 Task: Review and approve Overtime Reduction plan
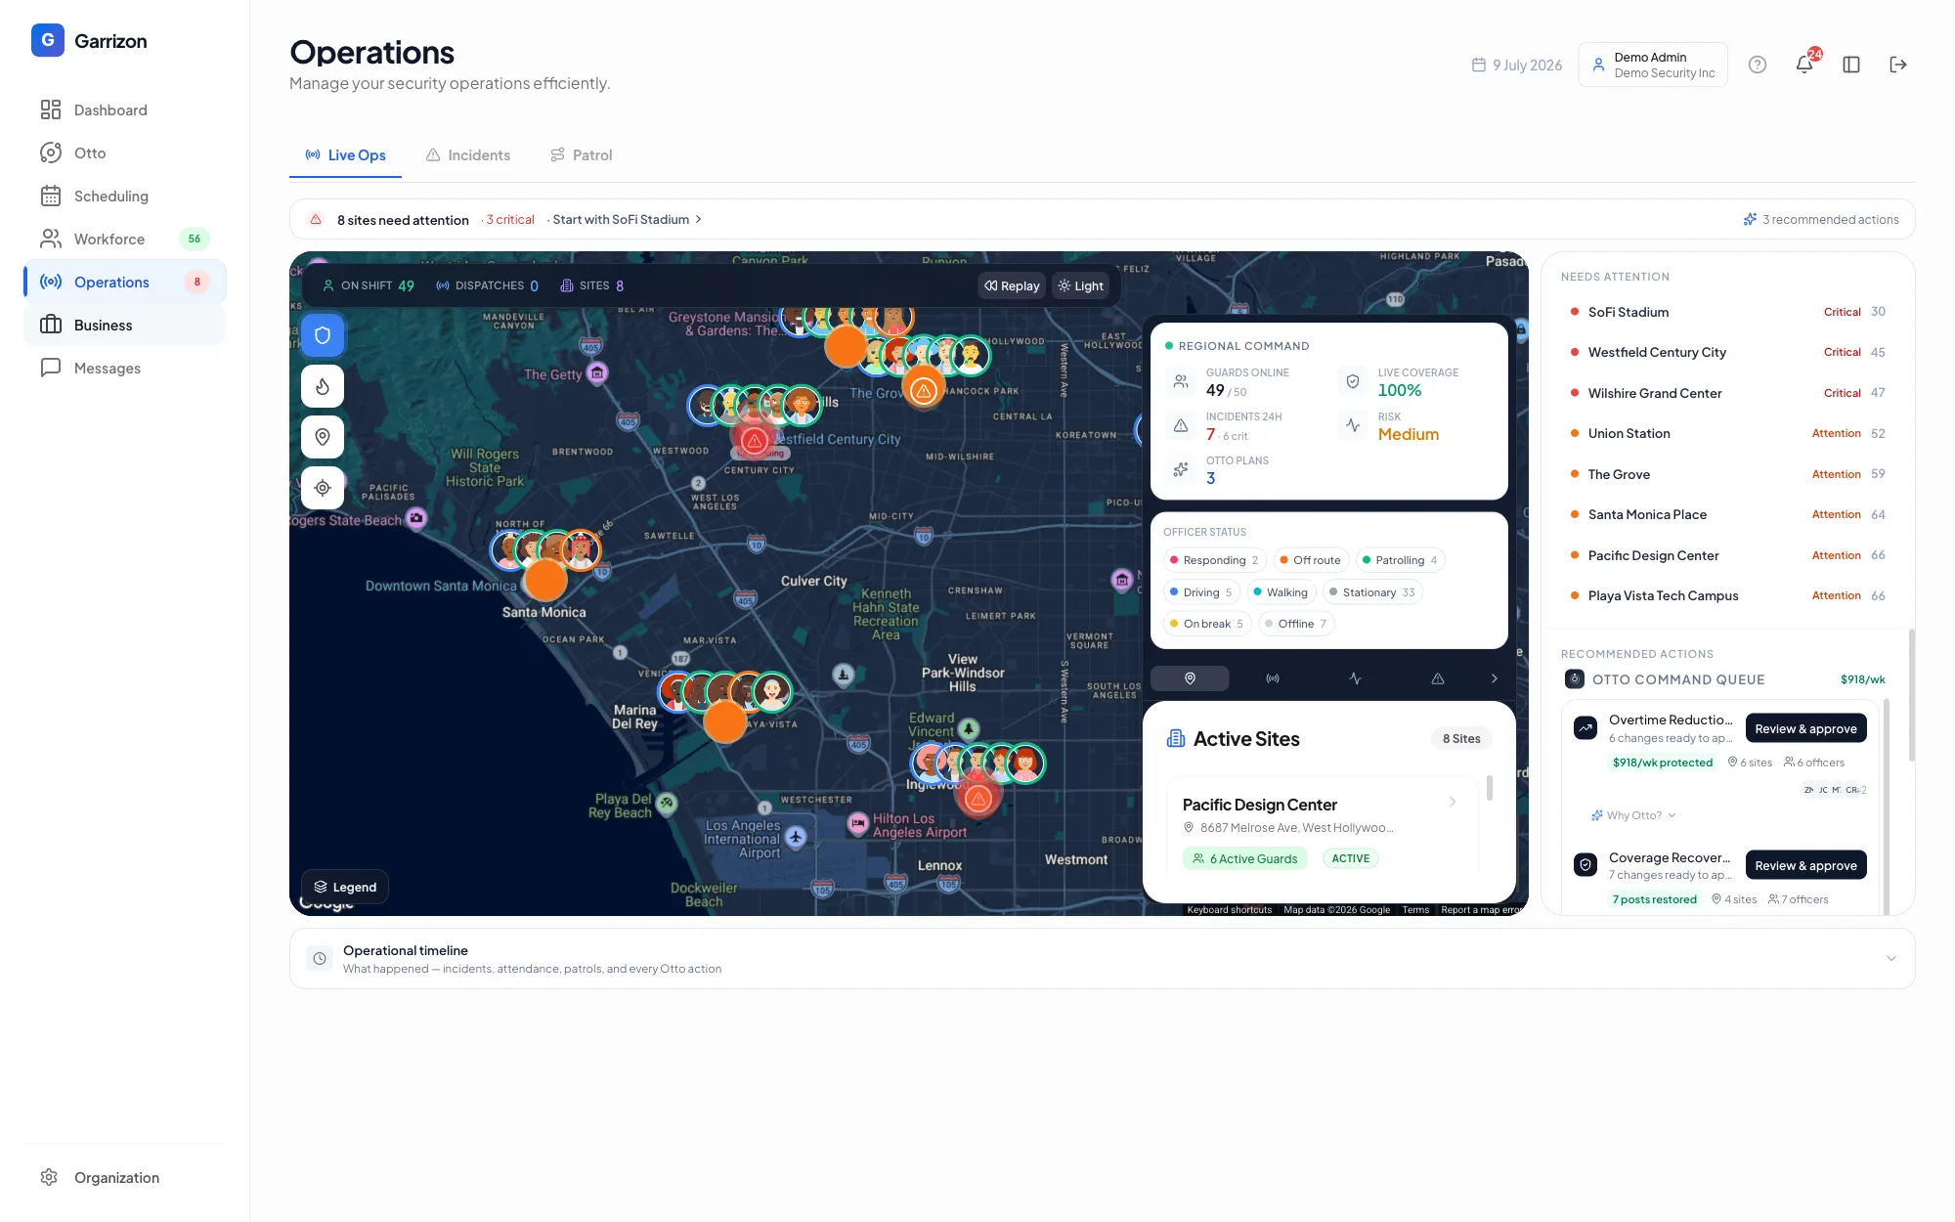coord(1806,728)
